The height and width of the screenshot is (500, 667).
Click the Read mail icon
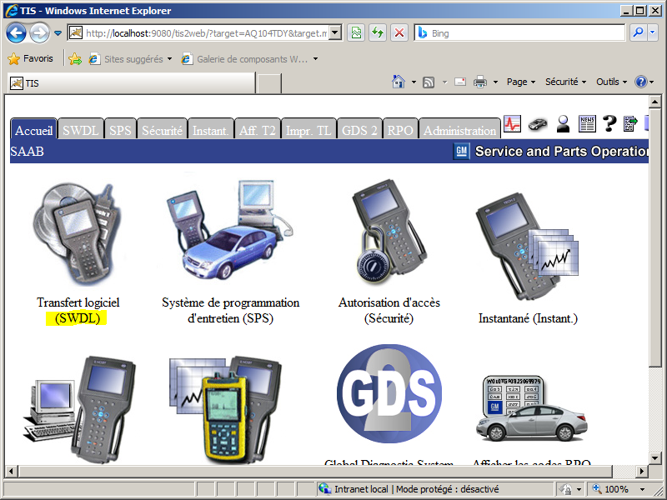[x=460, y=81]
